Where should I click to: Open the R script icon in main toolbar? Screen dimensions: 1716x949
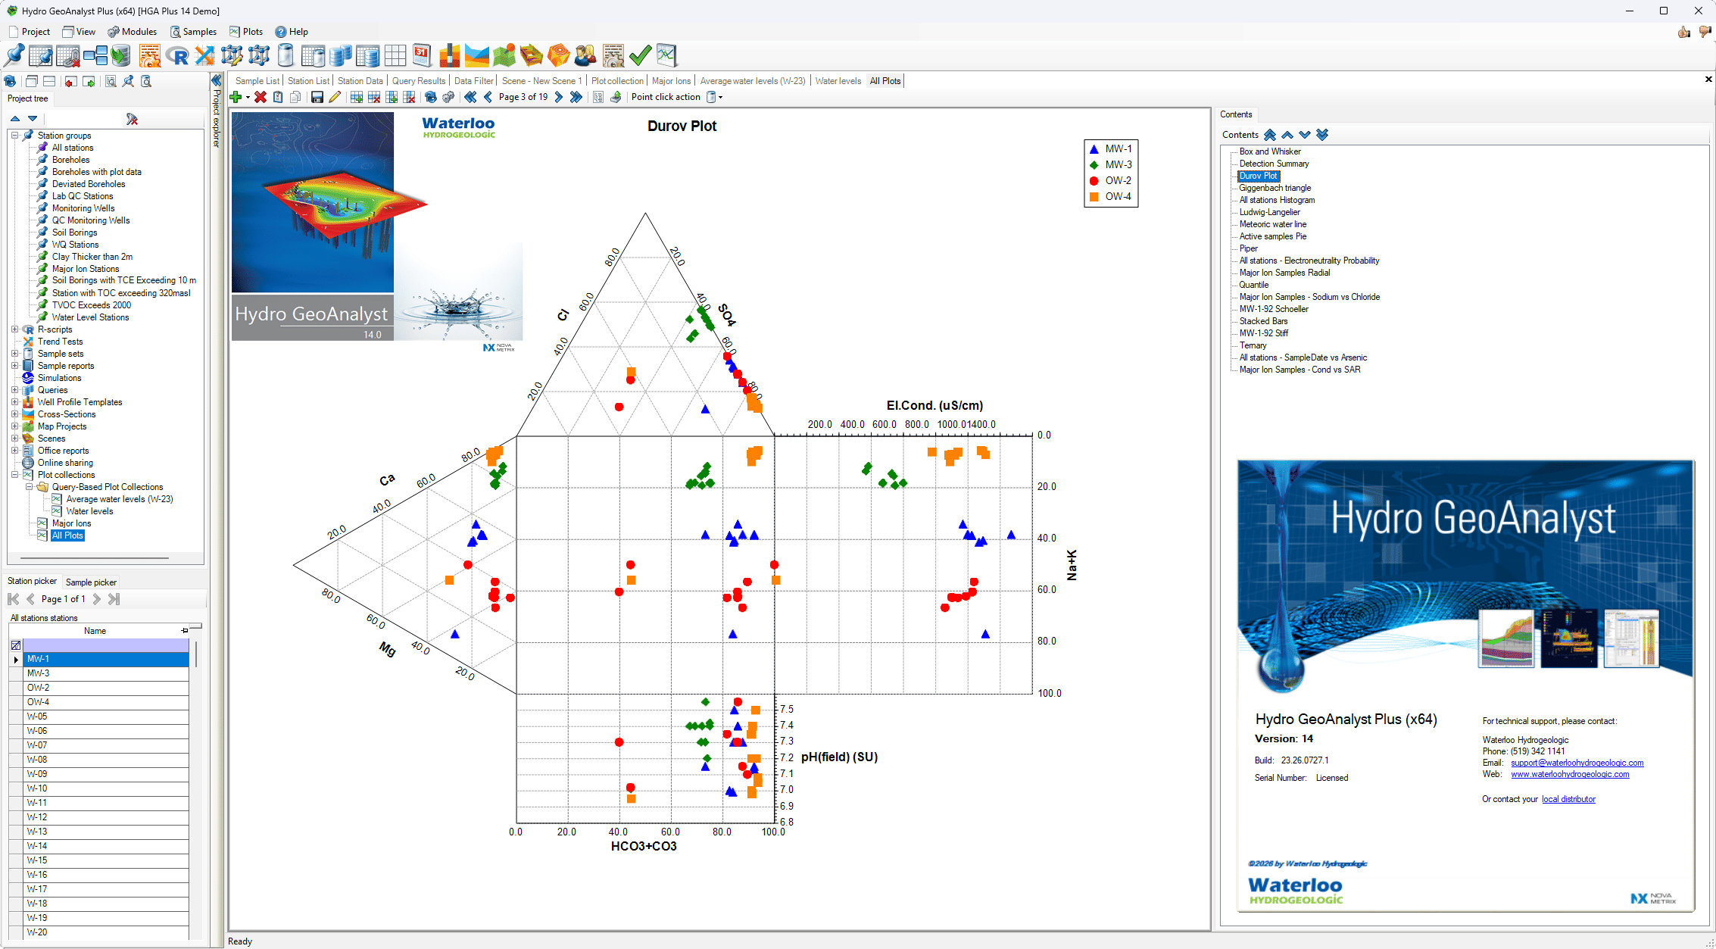coord(177,55)
